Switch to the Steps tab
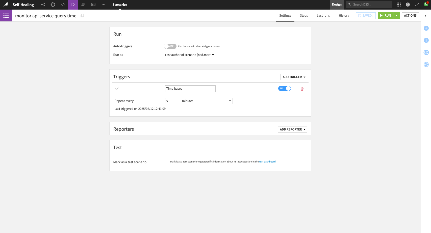 [x=304, y=16]
